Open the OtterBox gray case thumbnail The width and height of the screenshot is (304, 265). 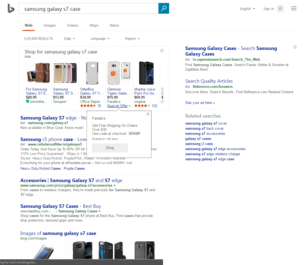[92, 73]
